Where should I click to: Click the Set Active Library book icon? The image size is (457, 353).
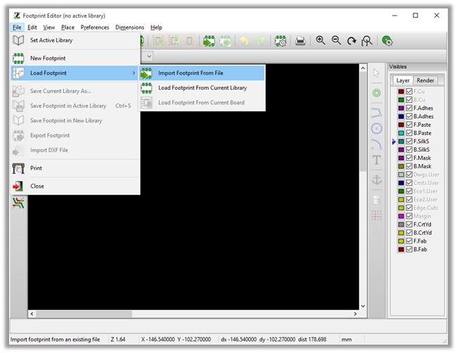(18, 40)
